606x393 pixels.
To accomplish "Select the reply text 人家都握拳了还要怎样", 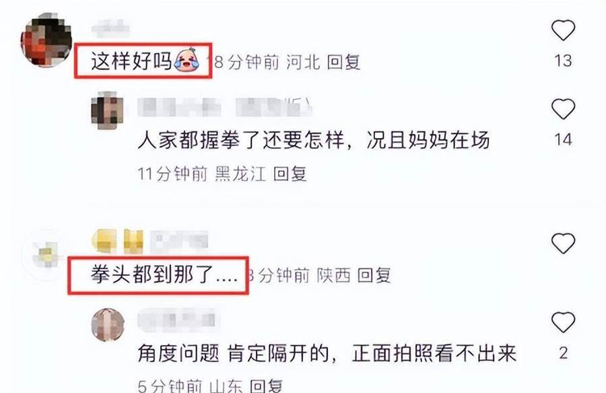I will click(x=241, y=140).
